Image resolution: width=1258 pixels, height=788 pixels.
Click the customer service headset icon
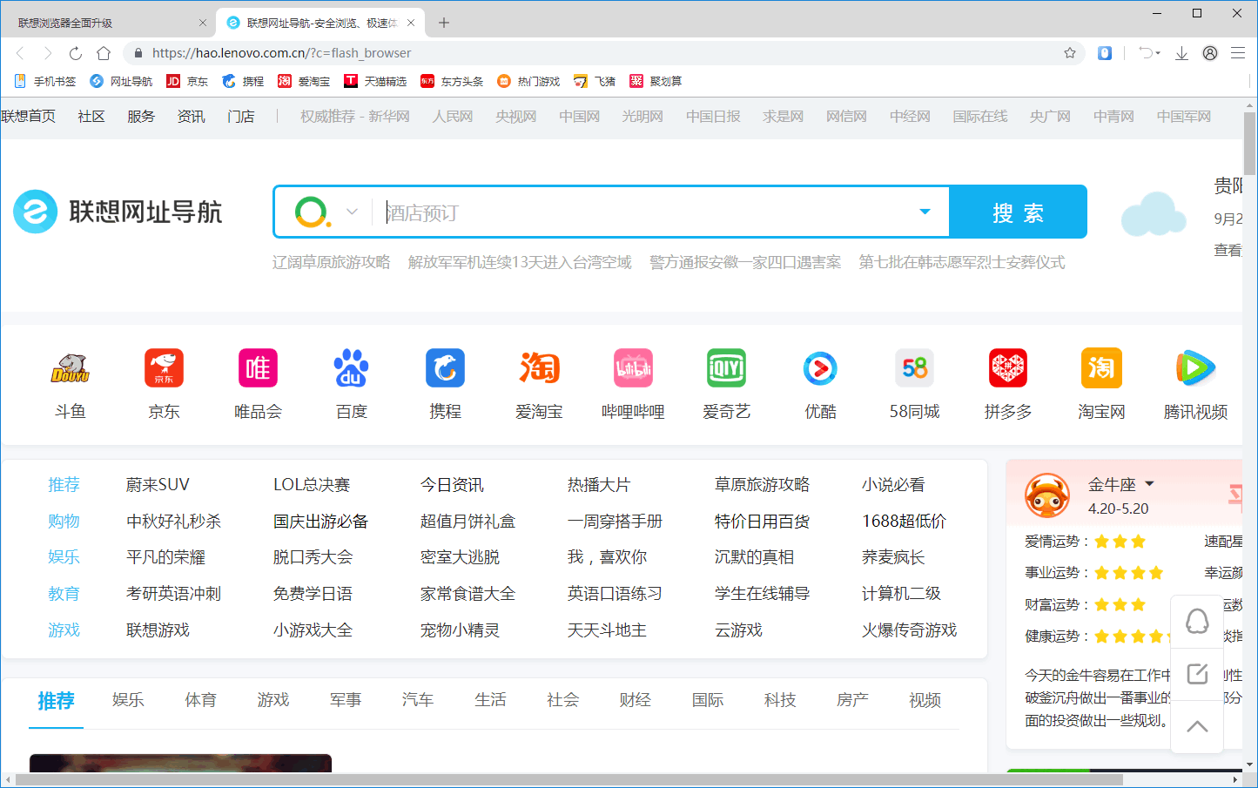[x=1197, y=622]
